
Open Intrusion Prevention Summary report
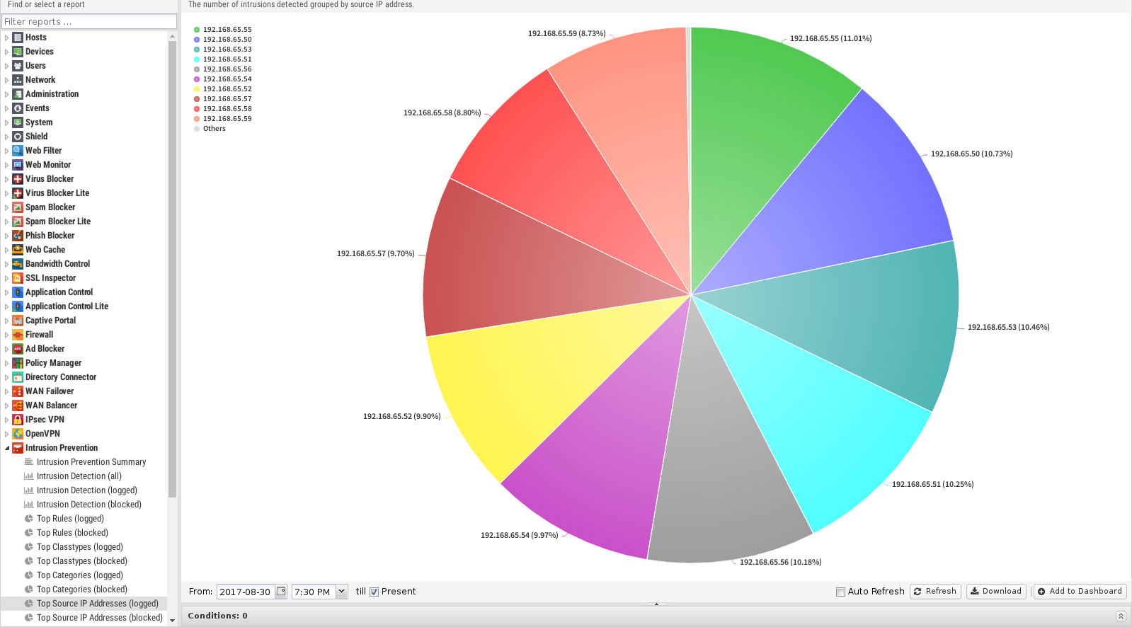coord(91,462)
